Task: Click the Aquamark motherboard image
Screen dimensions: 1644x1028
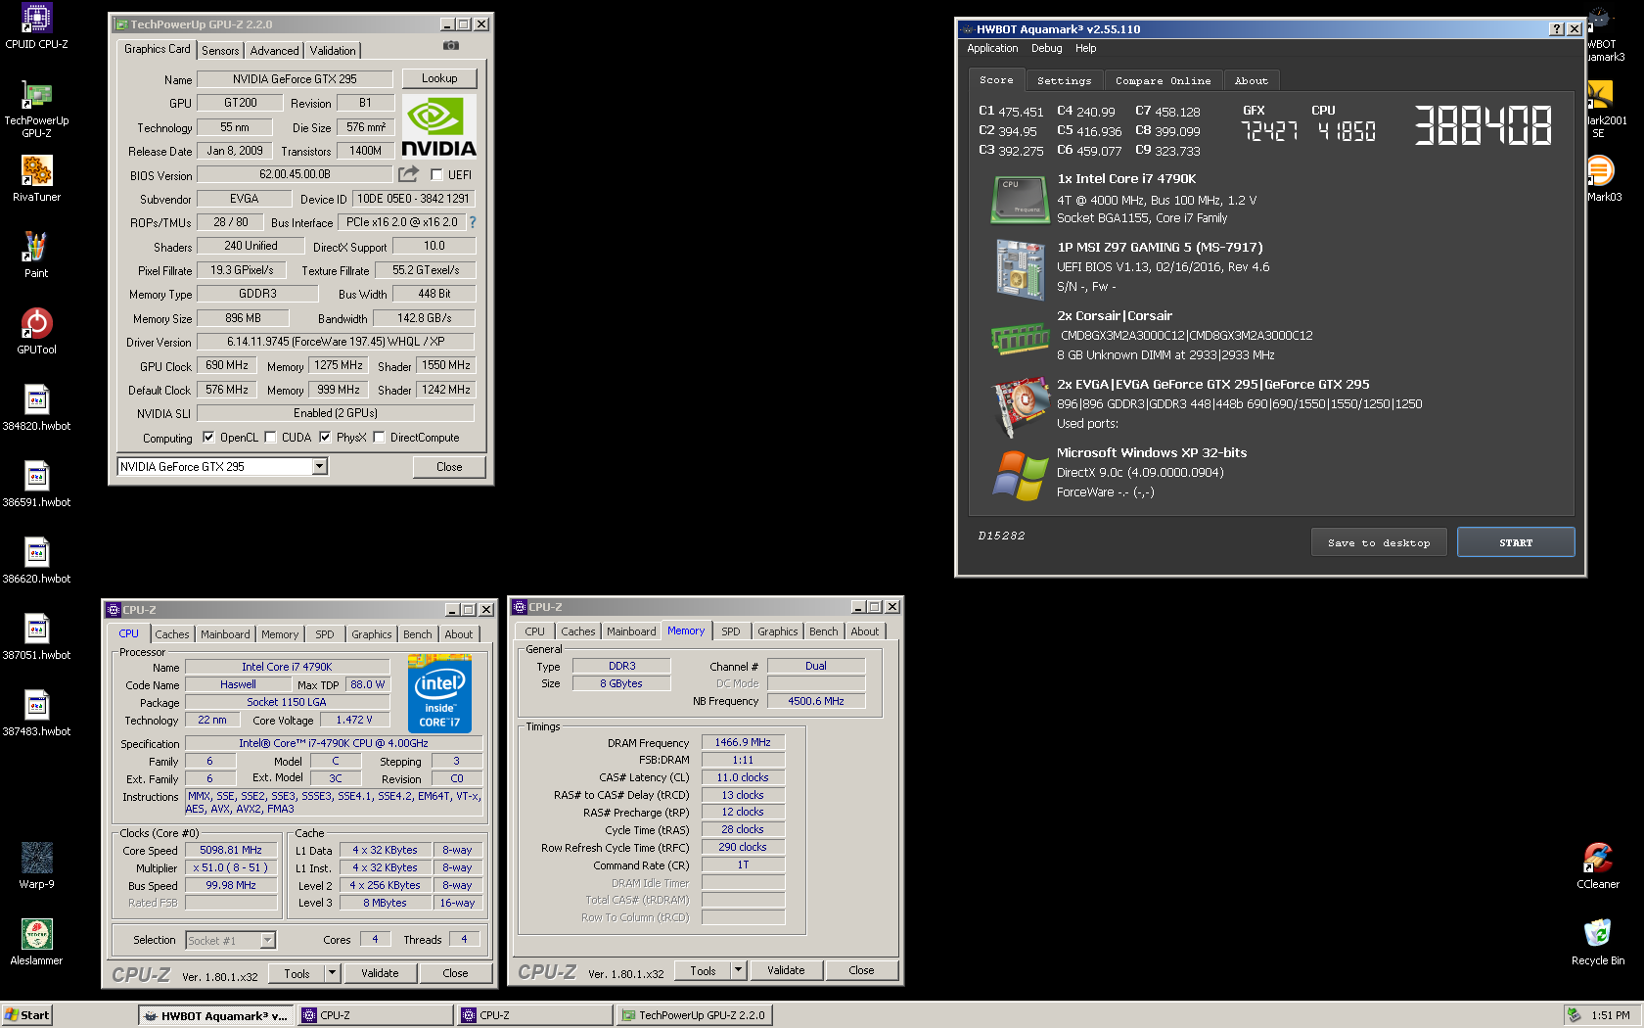Action: [1020, 268]
